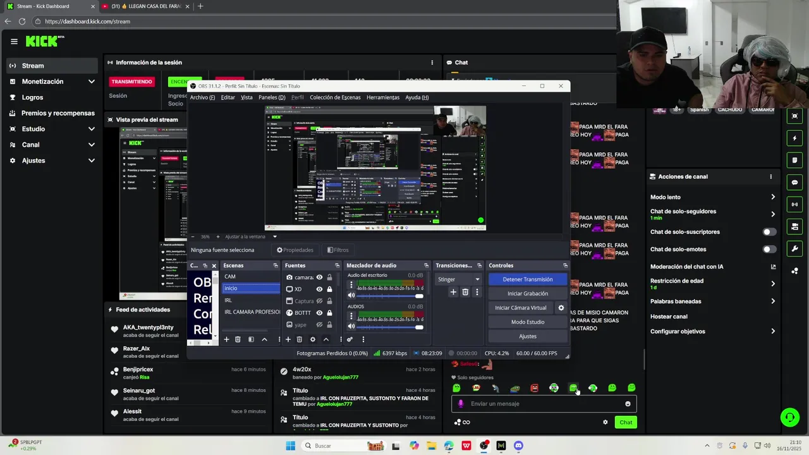Adjust AUDIOS volume slider

point(390,327)
